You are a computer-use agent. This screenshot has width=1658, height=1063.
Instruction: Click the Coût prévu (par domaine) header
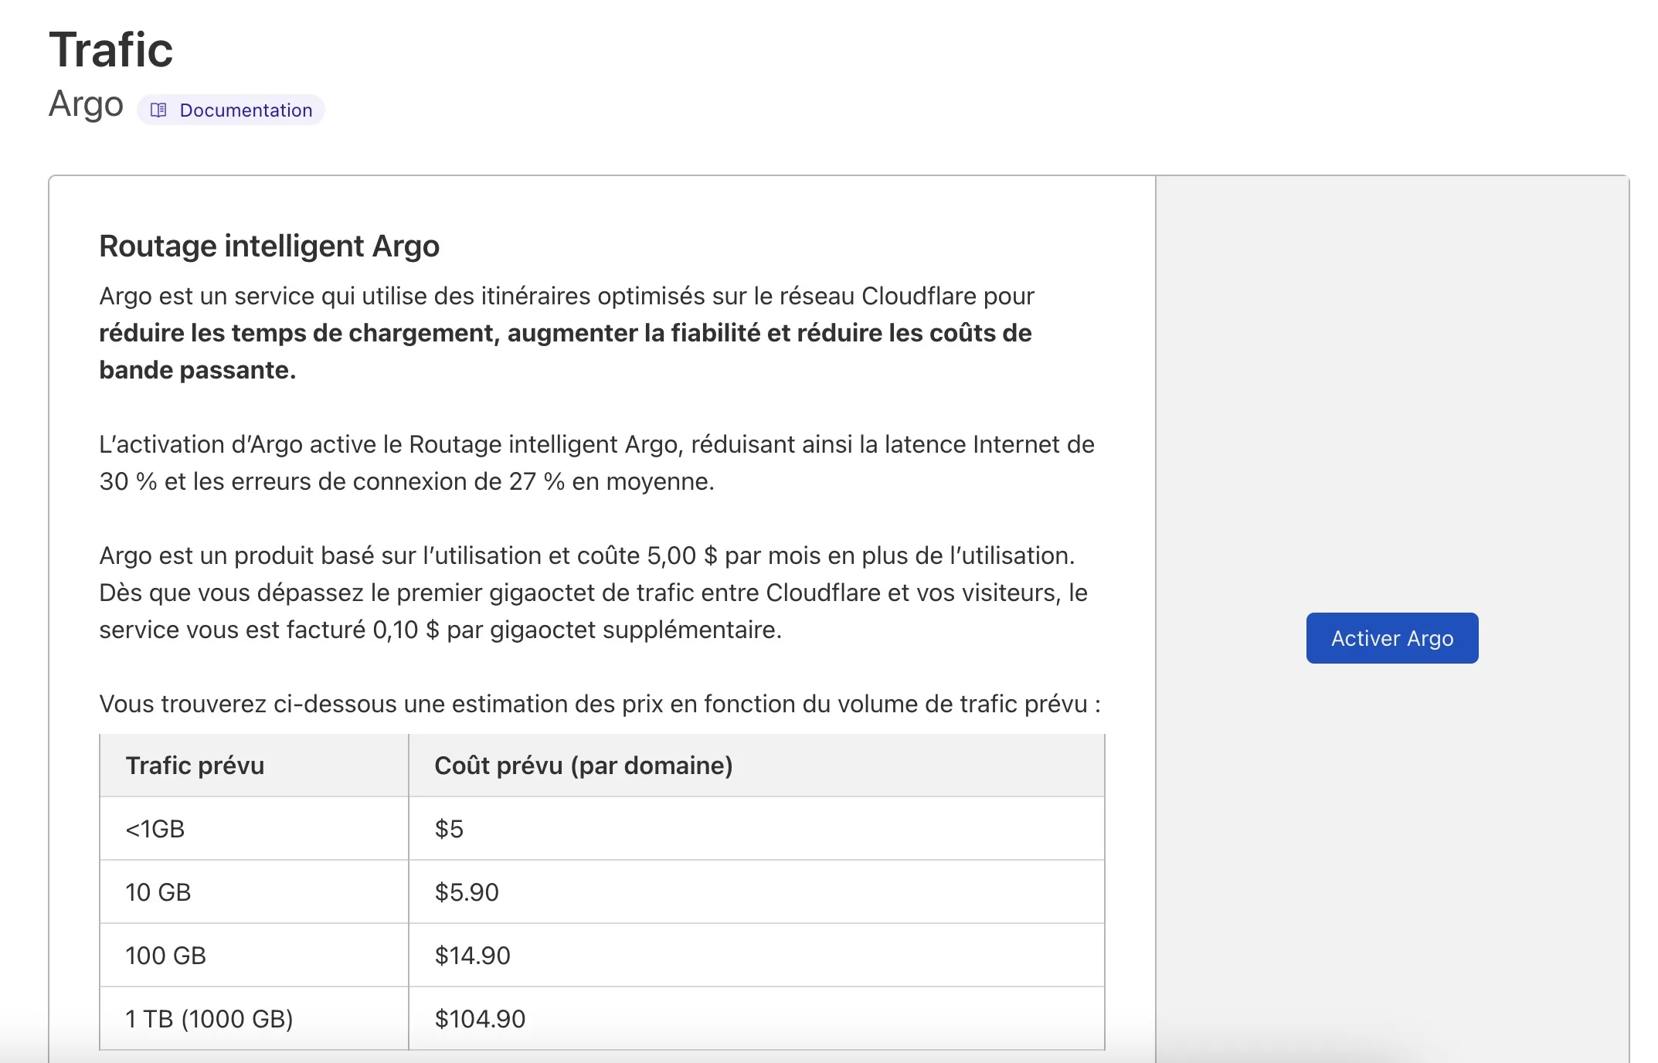click(583, 766)
